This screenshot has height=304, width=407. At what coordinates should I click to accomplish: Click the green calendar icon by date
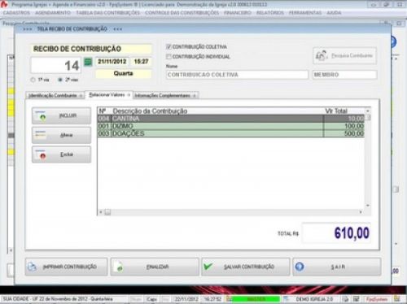point(88,62)
